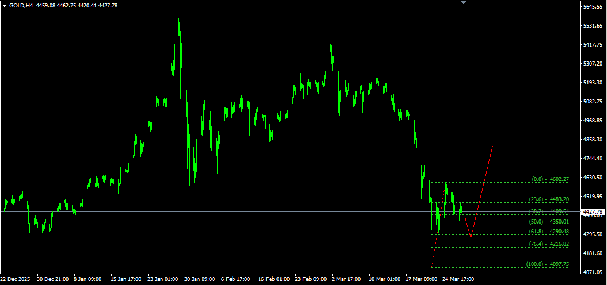Click the 5307.20 price axis label
This screenshot has width=607, height=285.
click(x=593, y=64)
